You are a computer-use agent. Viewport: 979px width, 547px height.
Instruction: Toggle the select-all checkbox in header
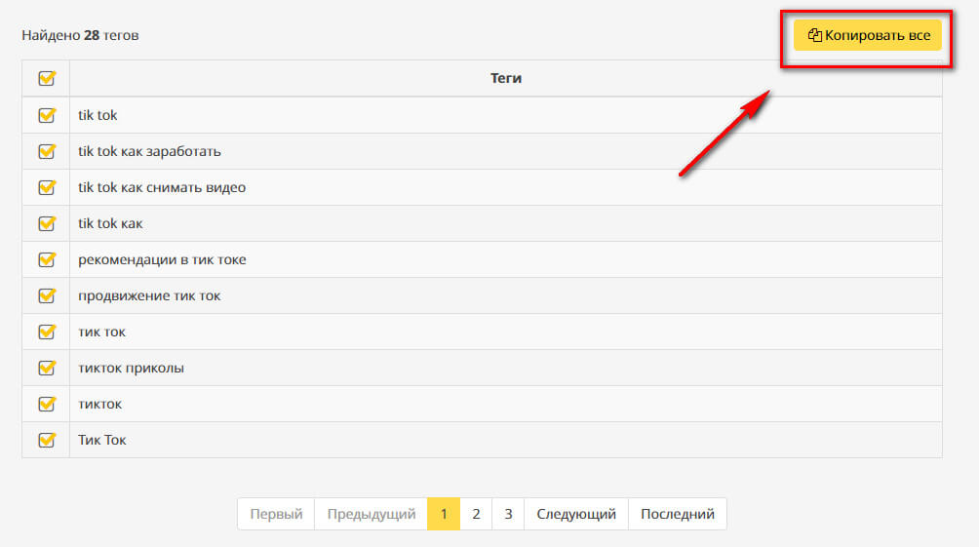click(46, 79)
